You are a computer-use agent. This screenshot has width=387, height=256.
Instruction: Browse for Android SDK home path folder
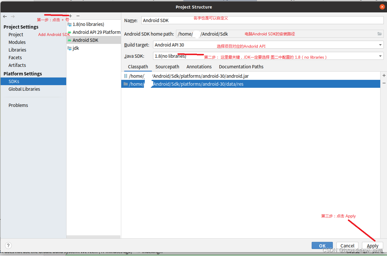coord(380,34)
